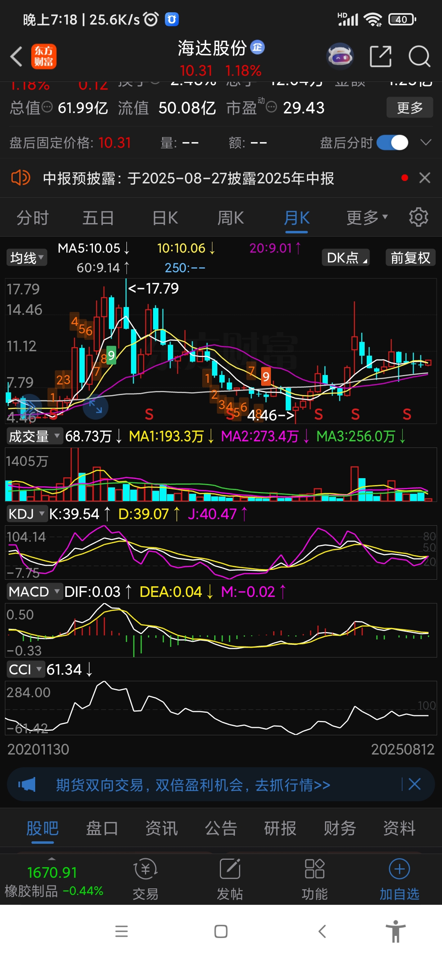Select the 股吧 tab

click(x=43, y=828)
